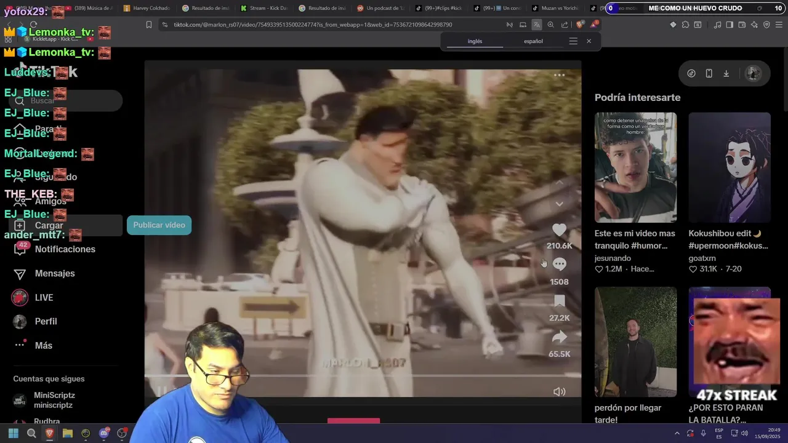
Task: Click the Notificaciones inbox icon with badge
Action: (20, 249)
